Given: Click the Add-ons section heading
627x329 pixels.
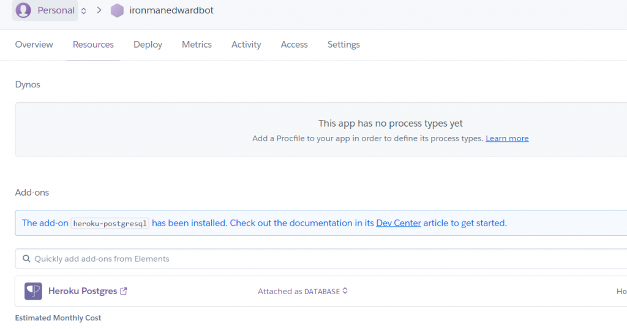Looking at the screenshot, I should click(32, 193).
